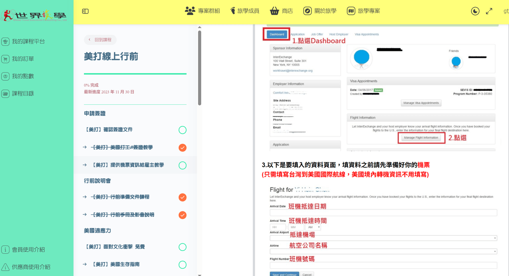Expand the 提供機票資訊給雇主教學 lesson arrow
The image size is (509, 276).
pyautogui.click(x=85, y=165)
